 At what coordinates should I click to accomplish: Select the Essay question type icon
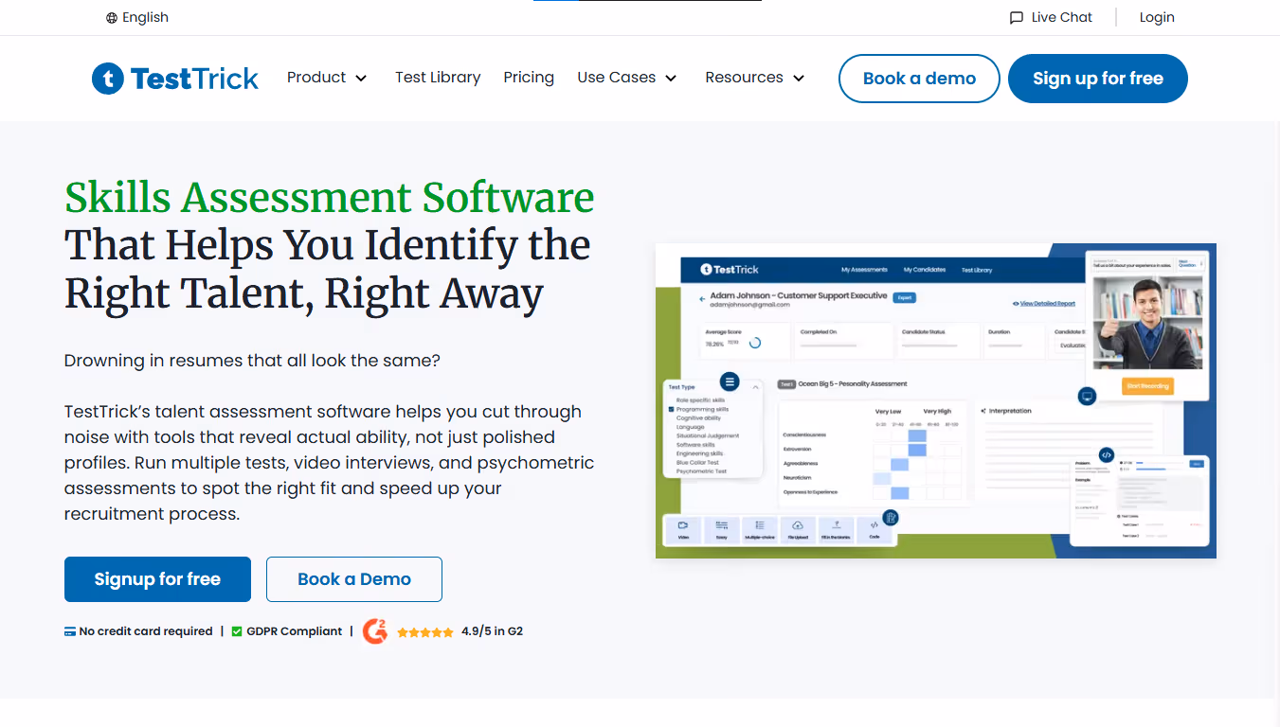coord(722,524)
